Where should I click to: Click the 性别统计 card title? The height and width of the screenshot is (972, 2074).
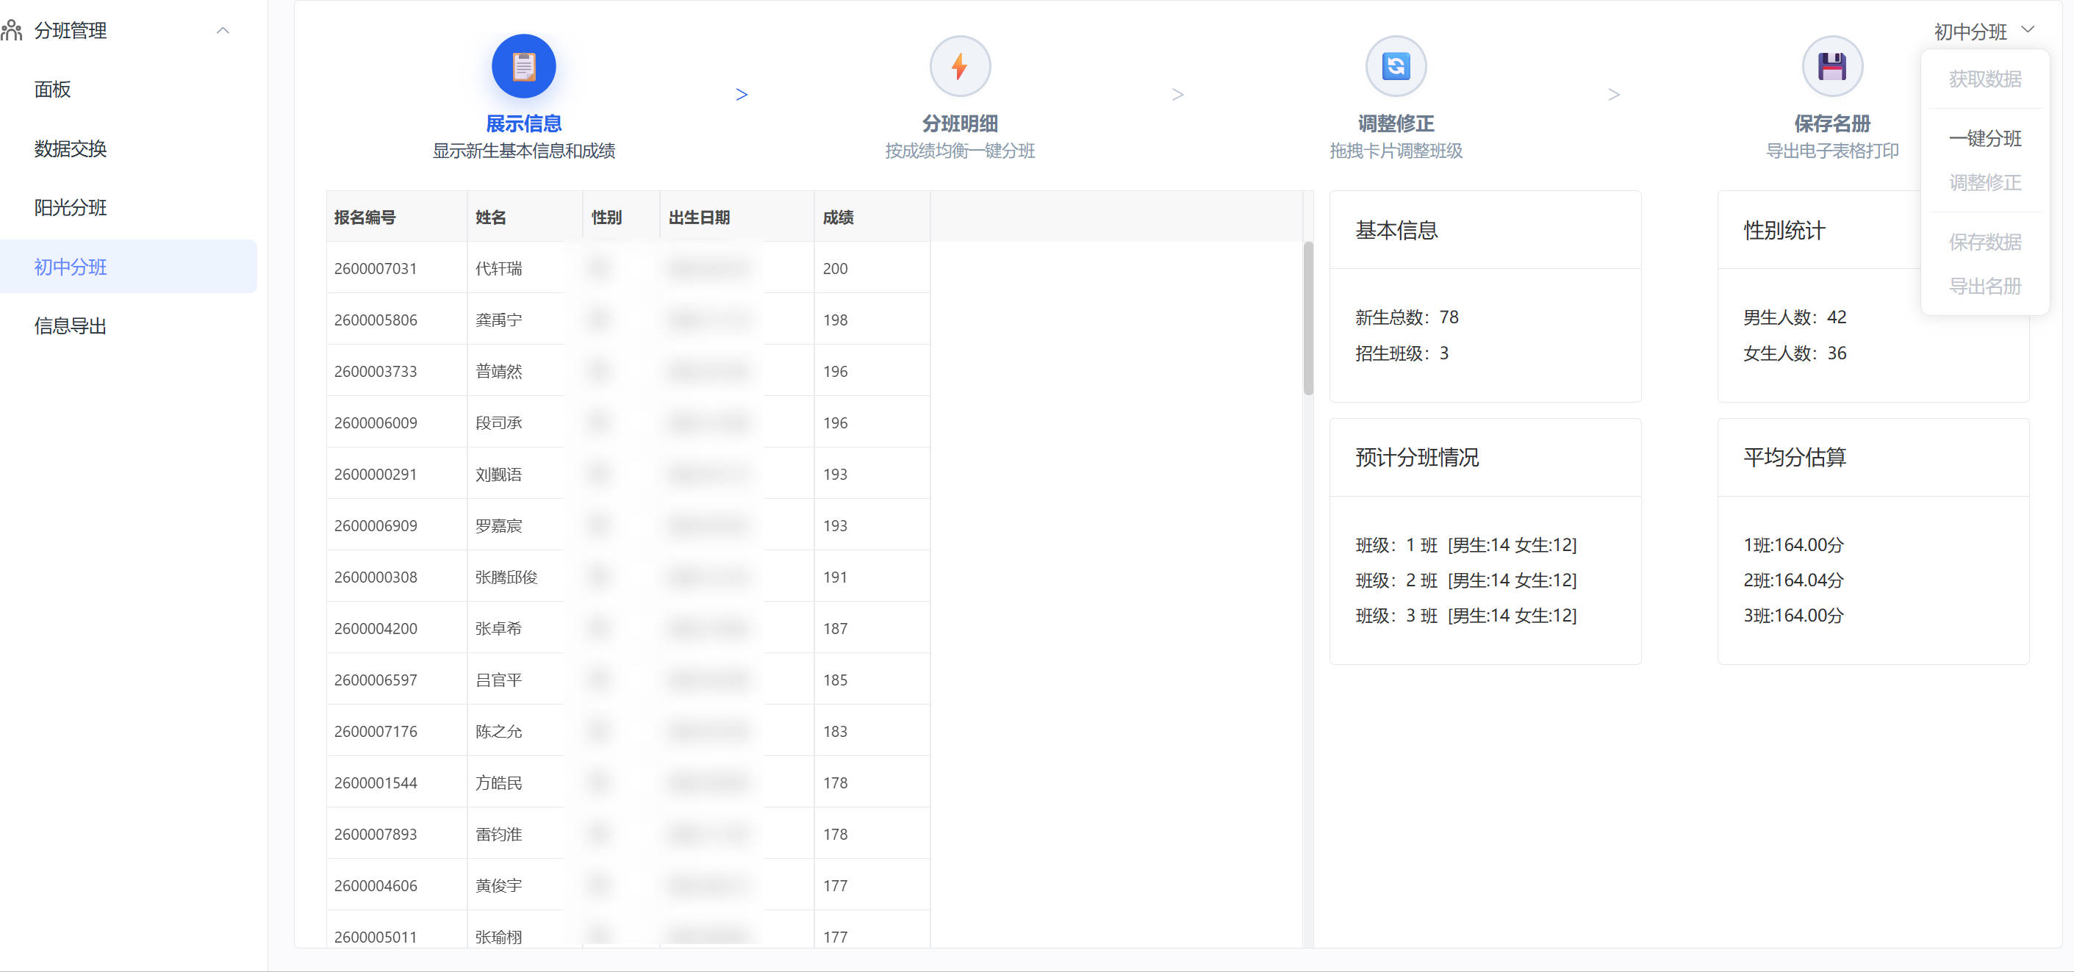(1784, 231)
